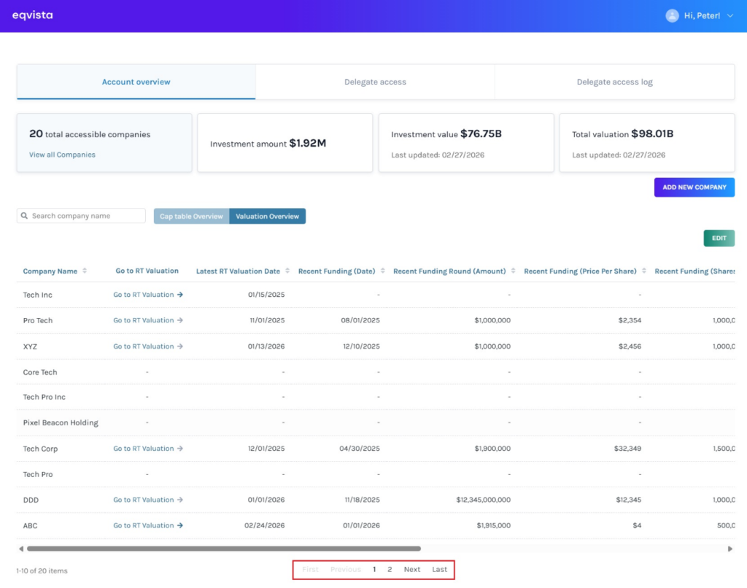This screenshot has width=747, height=588.
Task: Click the right arrow of the horizontal scrollbar
Action: [730, 548]
